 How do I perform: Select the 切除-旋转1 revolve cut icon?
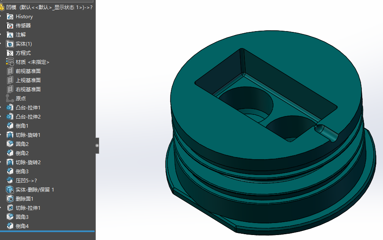pos(10,135)
